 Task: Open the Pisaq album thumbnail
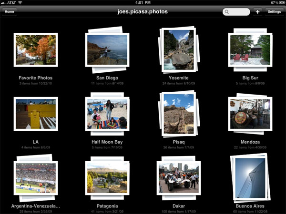coord(179,114)
